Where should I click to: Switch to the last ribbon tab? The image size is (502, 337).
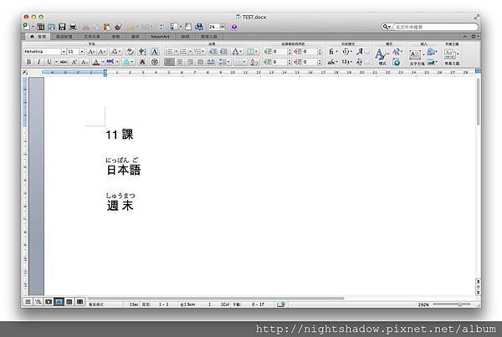pos(208,37)
